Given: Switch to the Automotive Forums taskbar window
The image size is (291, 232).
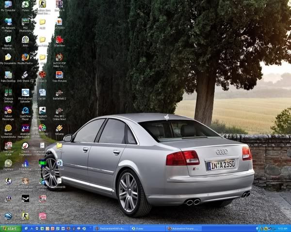Looking at the screenshot, I should pos(184,229).
